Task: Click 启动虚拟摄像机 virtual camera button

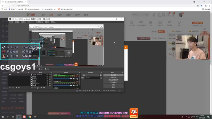Action: click(x=113, y=80)
